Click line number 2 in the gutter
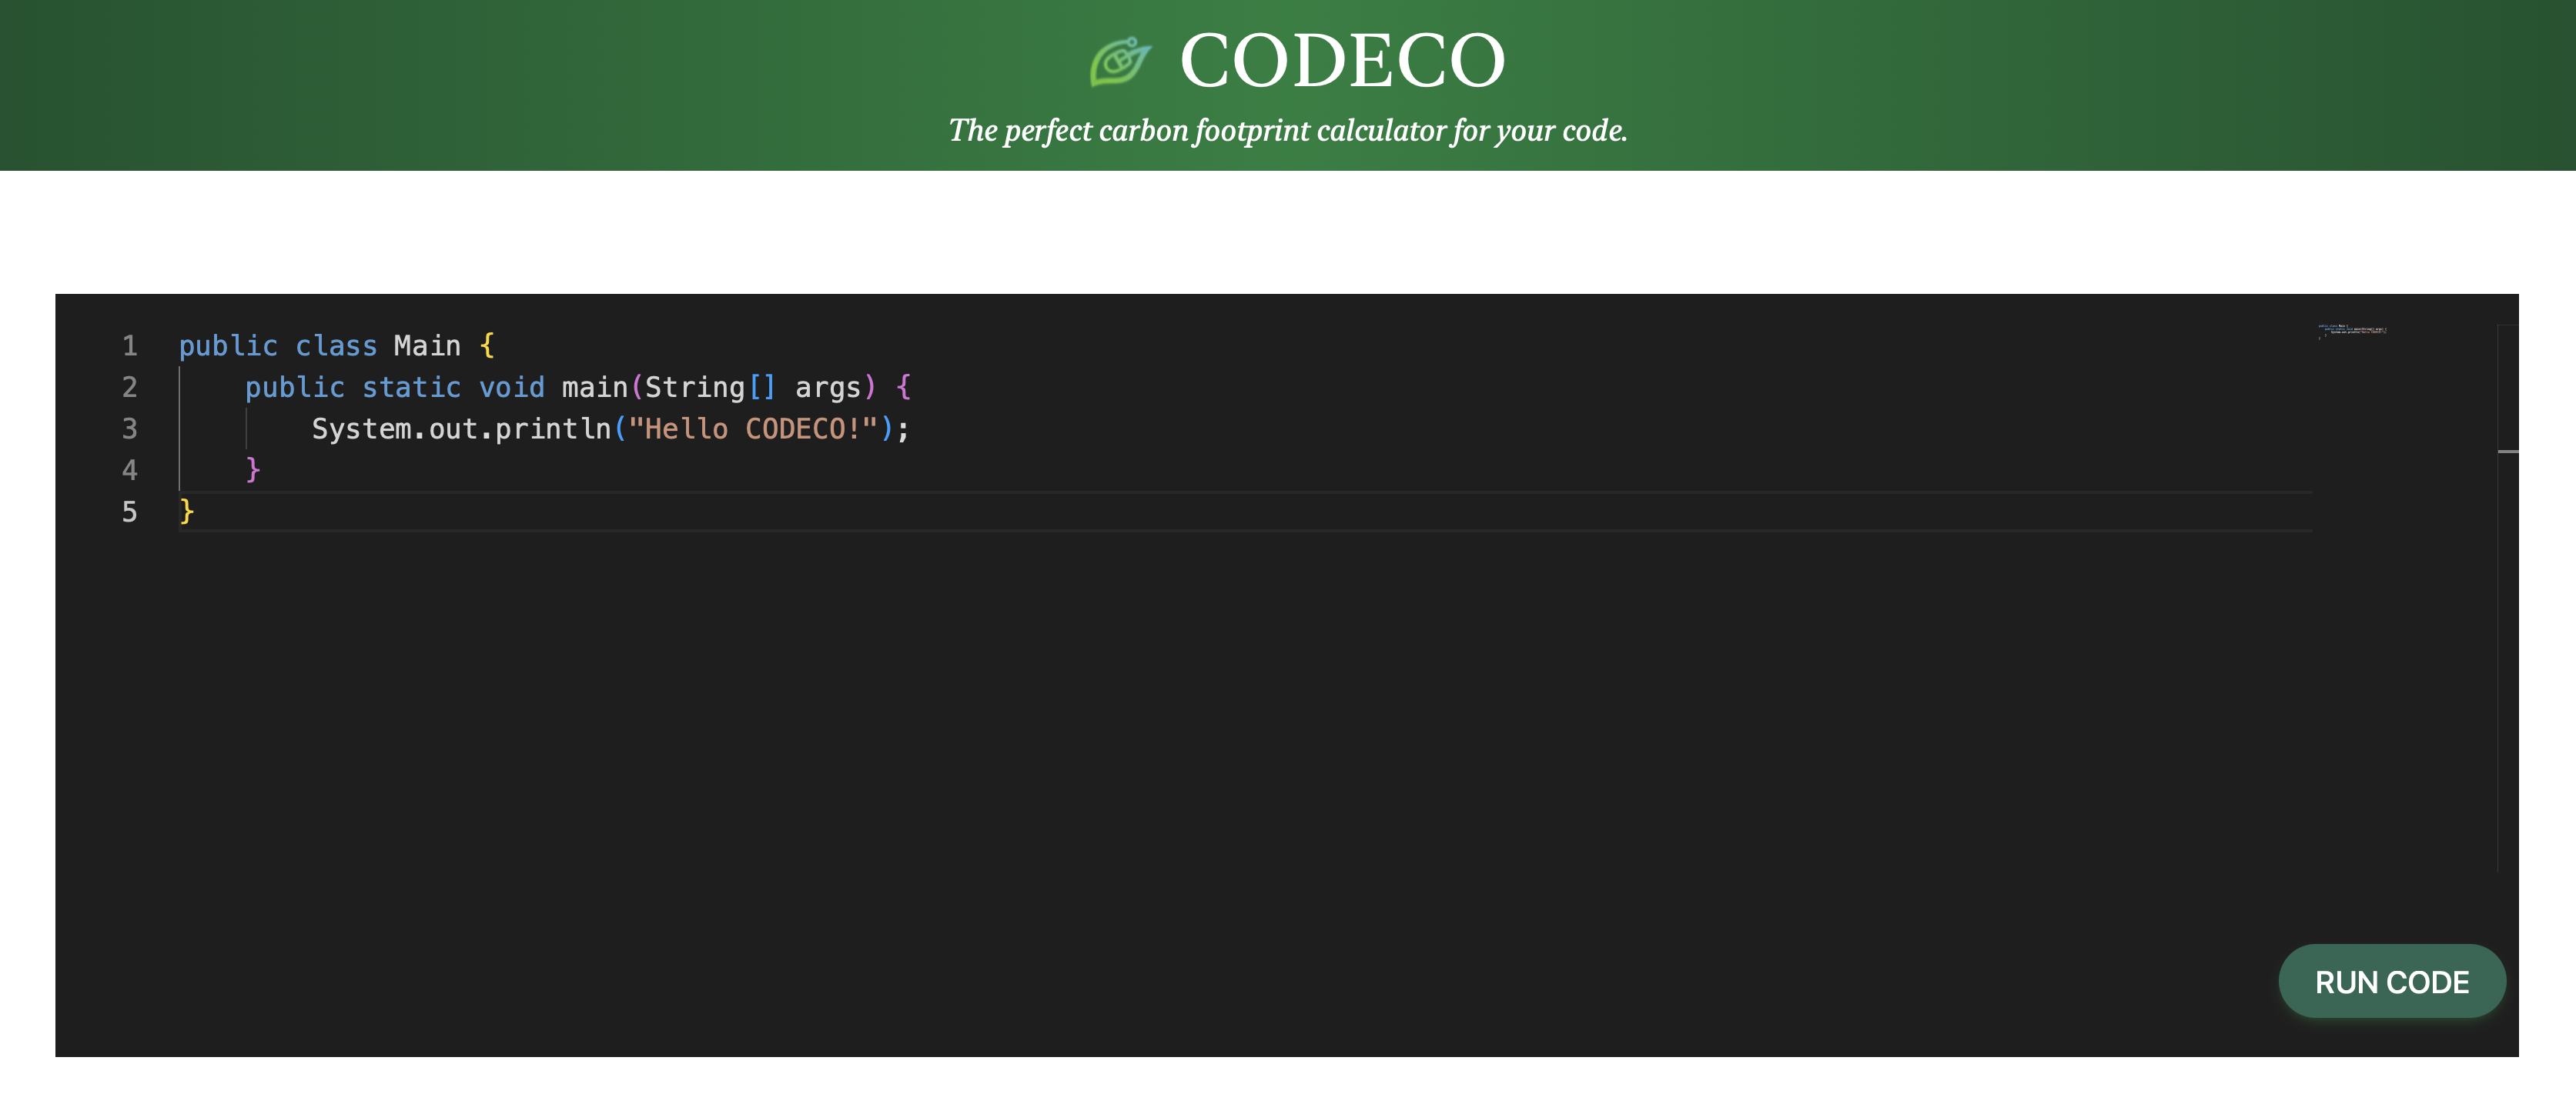The image size is (2576, 1114). (x=129, y=388)
